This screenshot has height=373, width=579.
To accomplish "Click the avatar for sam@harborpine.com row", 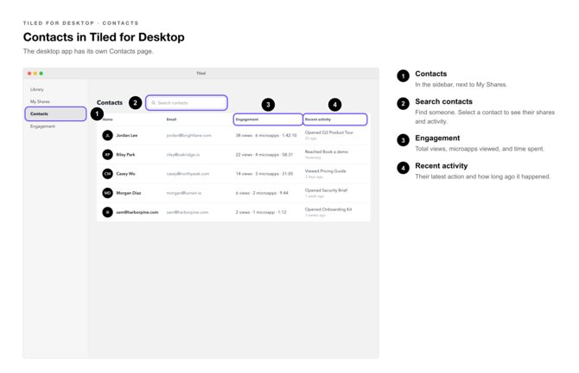I will point(107,212).
